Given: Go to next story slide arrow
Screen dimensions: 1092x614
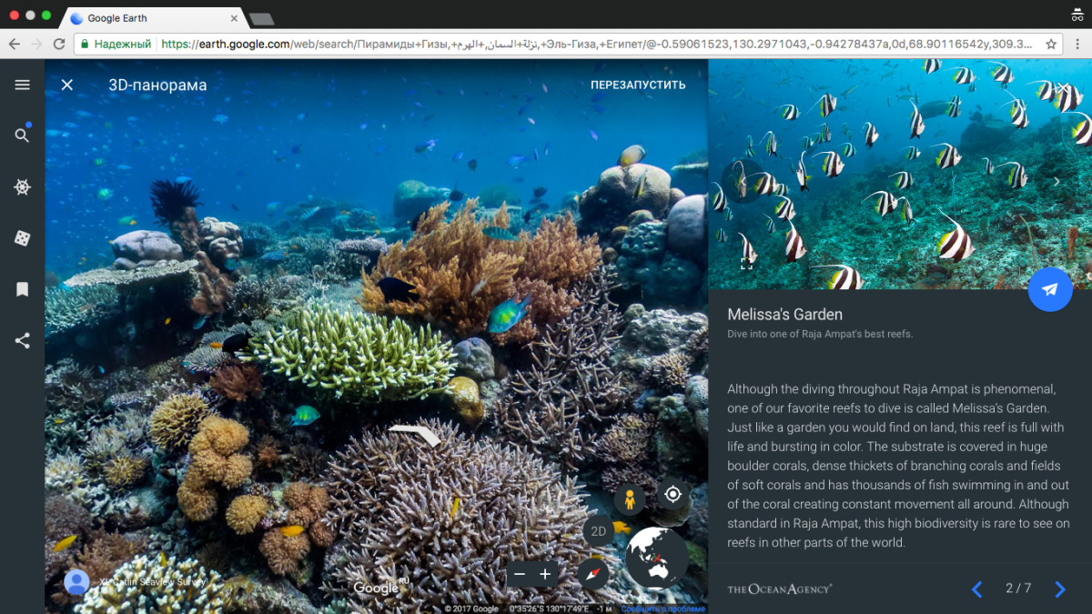Looking at the screenshot, I should point(1060,589).
